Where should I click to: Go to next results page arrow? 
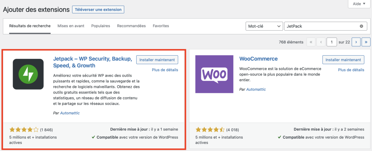(x=356, y=42)
